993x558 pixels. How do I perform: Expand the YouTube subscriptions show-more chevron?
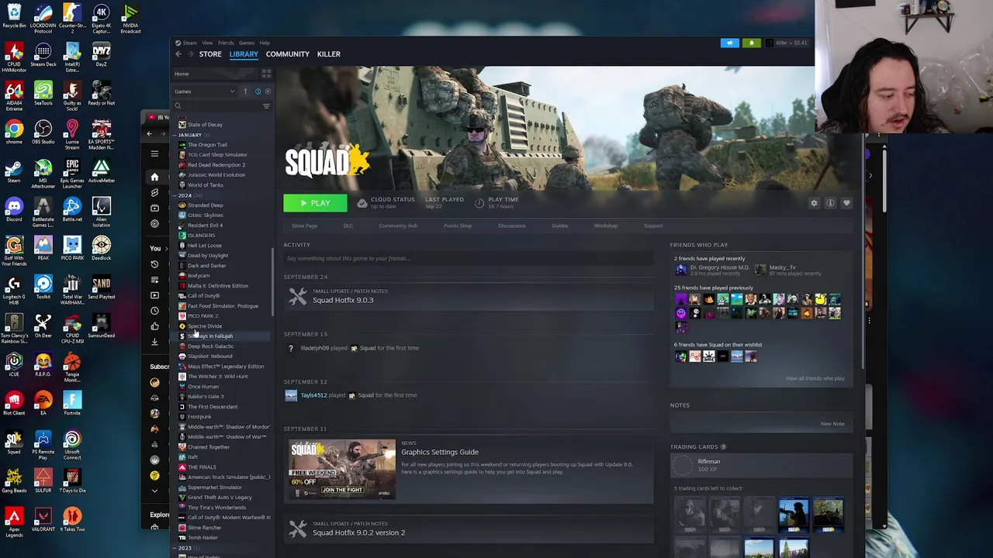(154, 491)
